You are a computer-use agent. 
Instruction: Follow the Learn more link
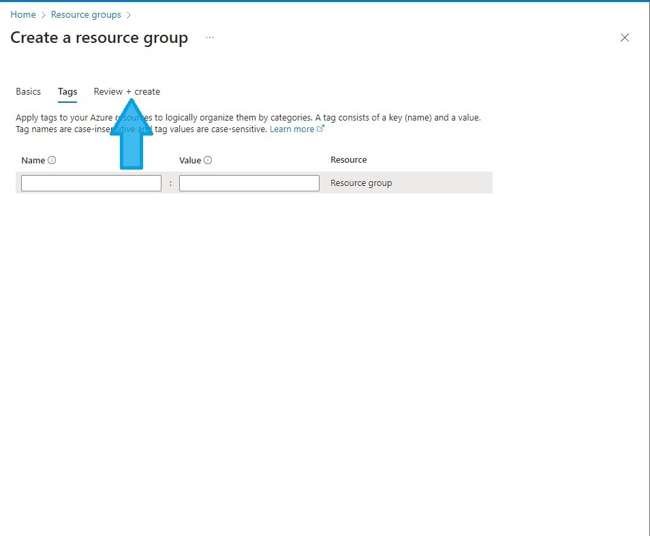tap(297, 129)
